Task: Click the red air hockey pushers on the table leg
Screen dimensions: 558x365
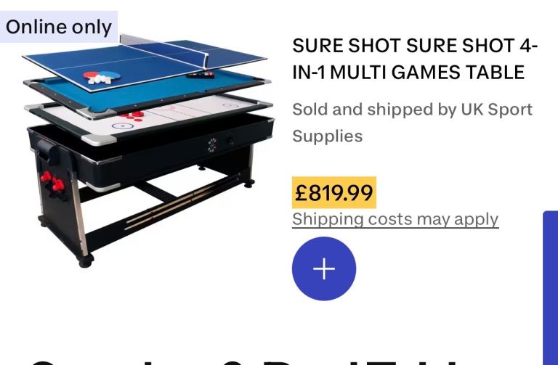Action: pos(52,181)
